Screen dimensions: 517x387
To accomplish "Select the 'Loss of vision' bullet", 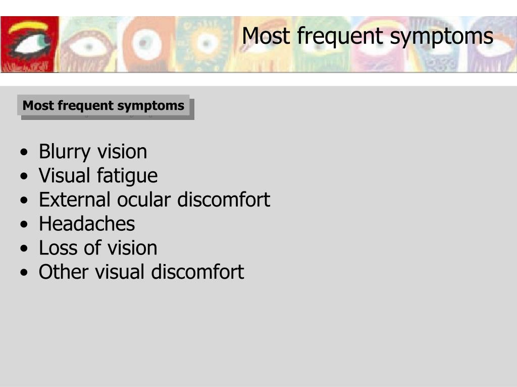I will (x=98, y=248).
